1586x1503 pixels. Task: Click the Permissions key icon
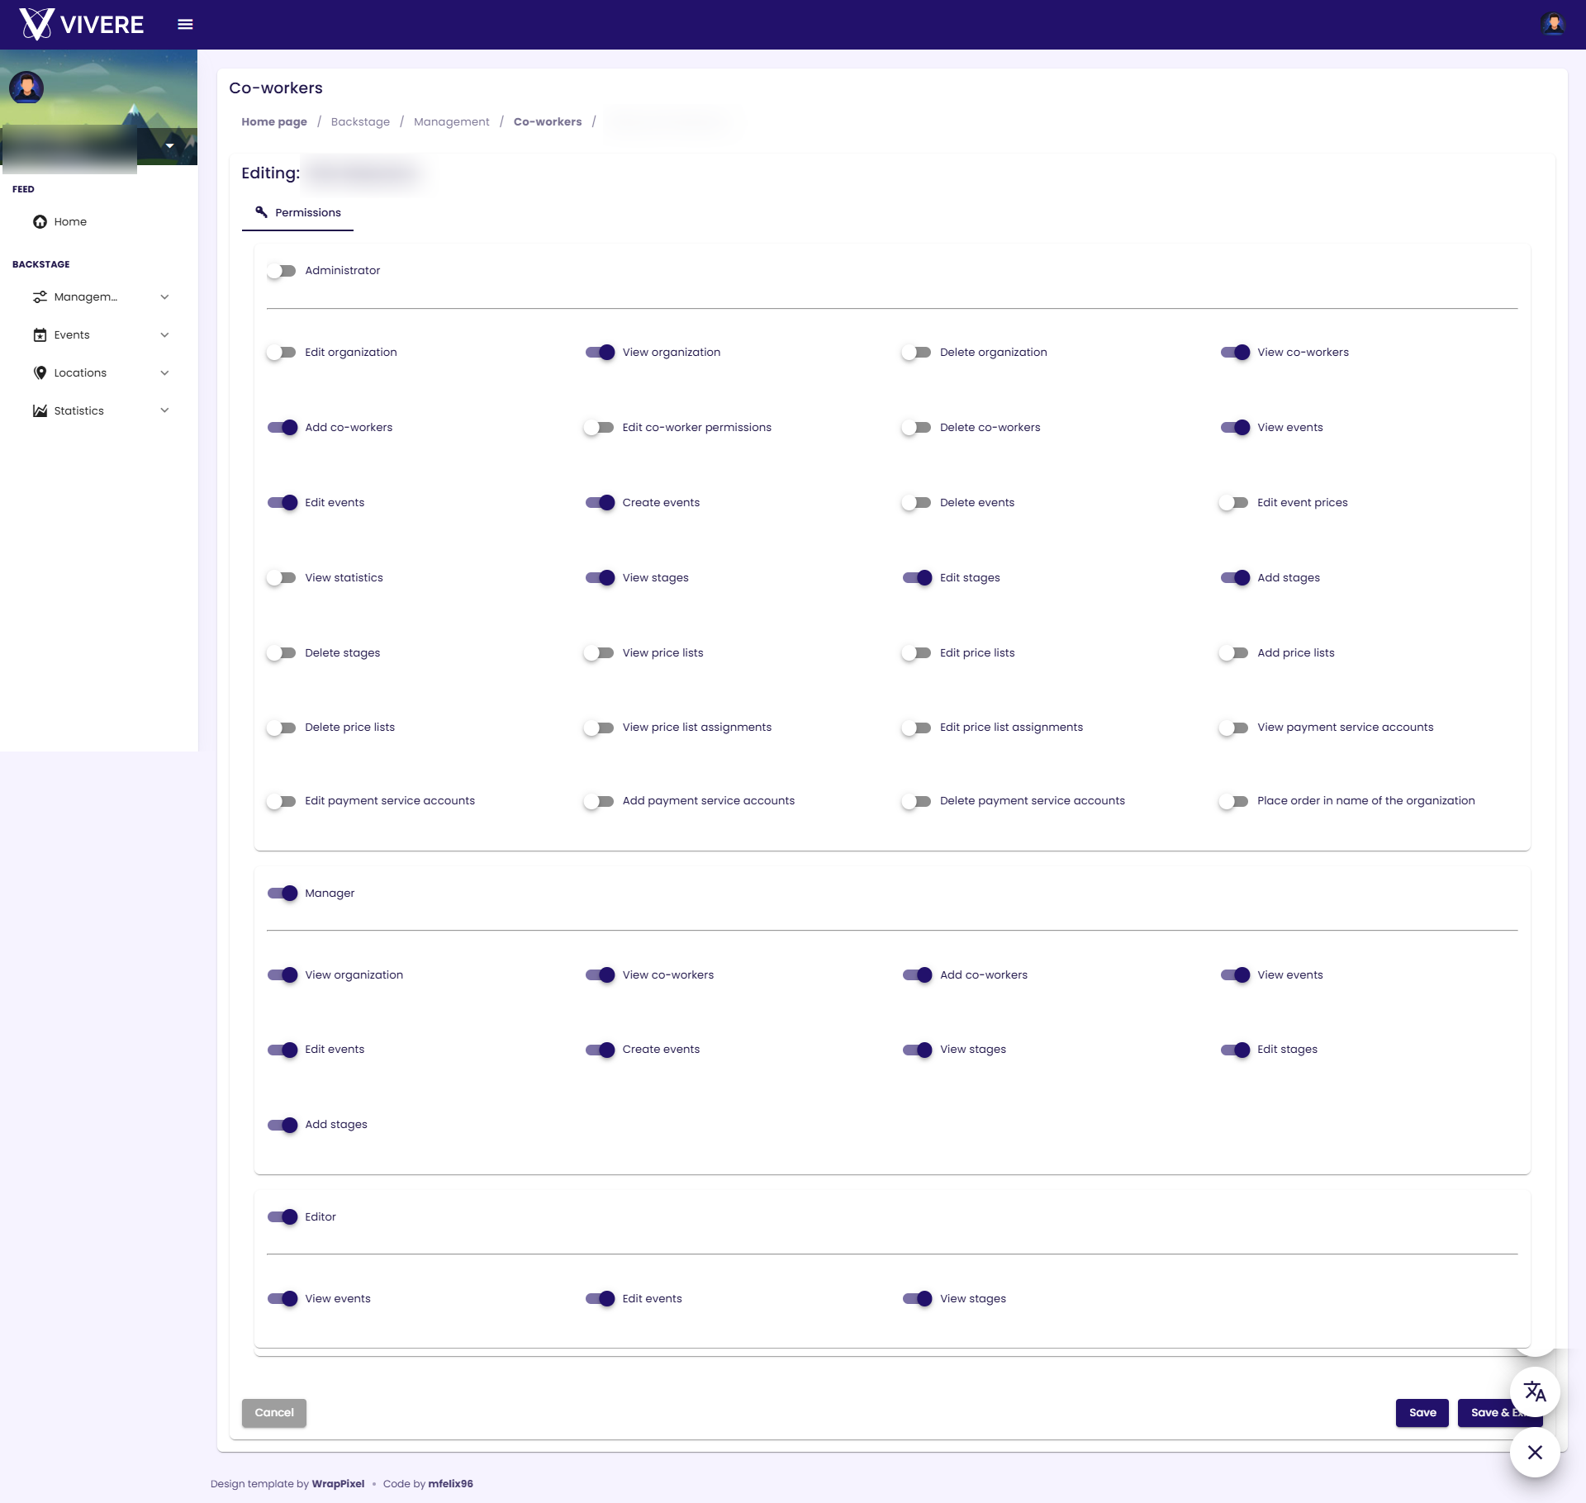pyautogui.click(x=261, y=212)
